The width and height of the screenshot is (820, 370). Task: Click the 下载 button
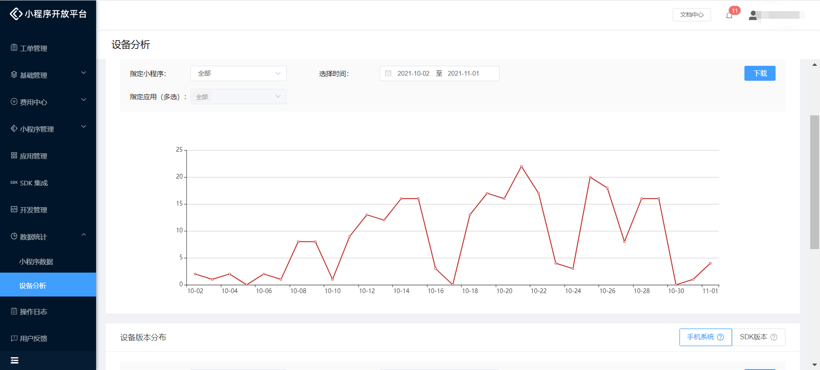(x=760, y=73)
